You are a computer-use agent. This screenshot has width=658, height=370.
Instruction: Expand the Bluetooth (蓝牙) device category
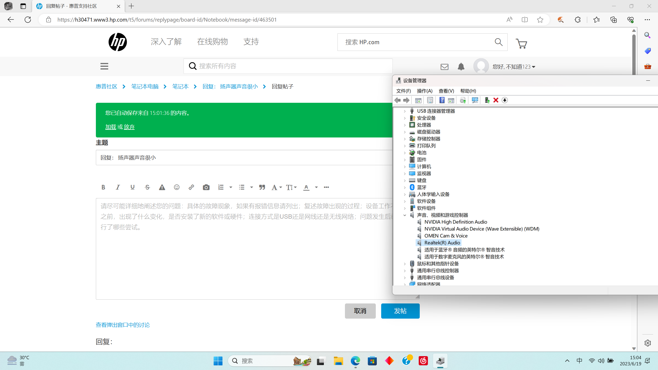click(405, 188)
